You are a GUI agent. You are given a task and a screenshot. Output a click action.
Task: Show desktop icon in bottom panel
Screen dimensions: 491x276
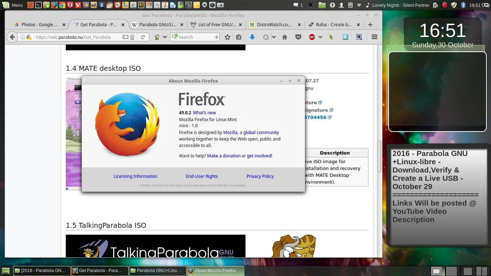pyautogui.click(x=6, y=271)
